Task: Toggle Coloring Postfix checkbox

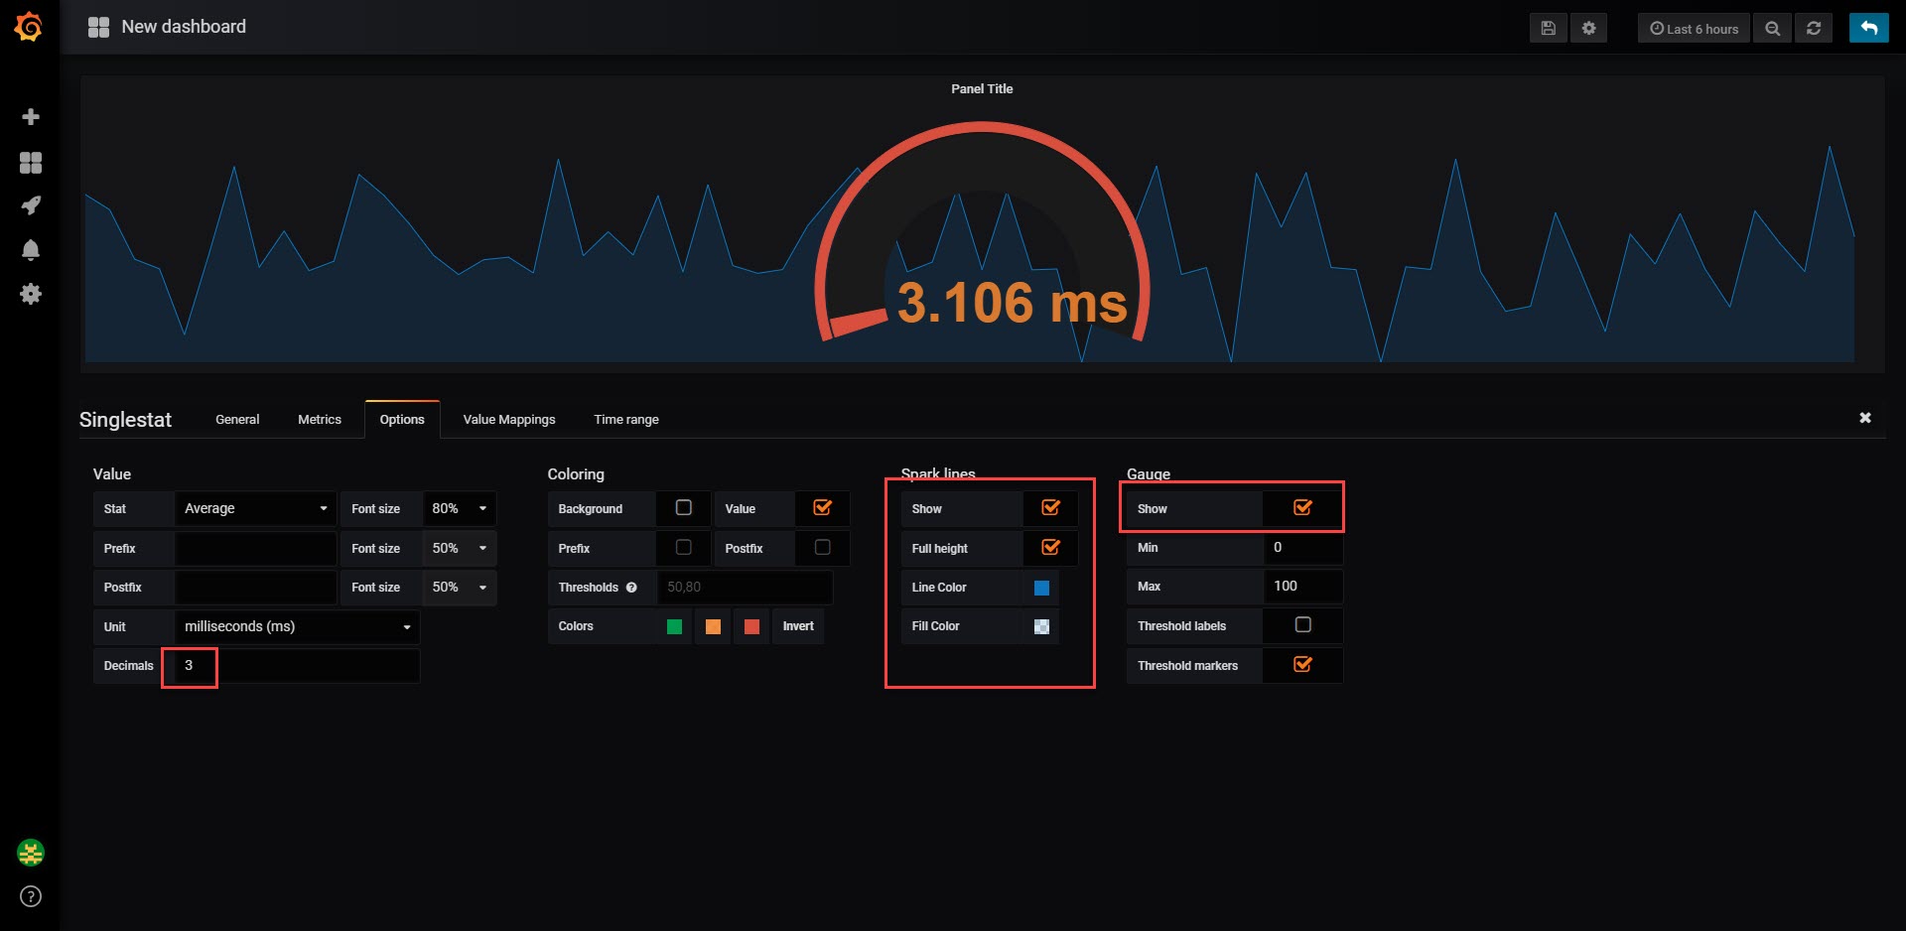Action: [822, 548]
